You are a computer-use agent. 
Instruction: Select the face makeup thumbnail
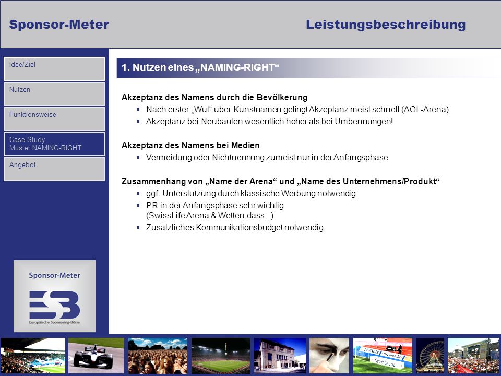(x=329, y=356)
